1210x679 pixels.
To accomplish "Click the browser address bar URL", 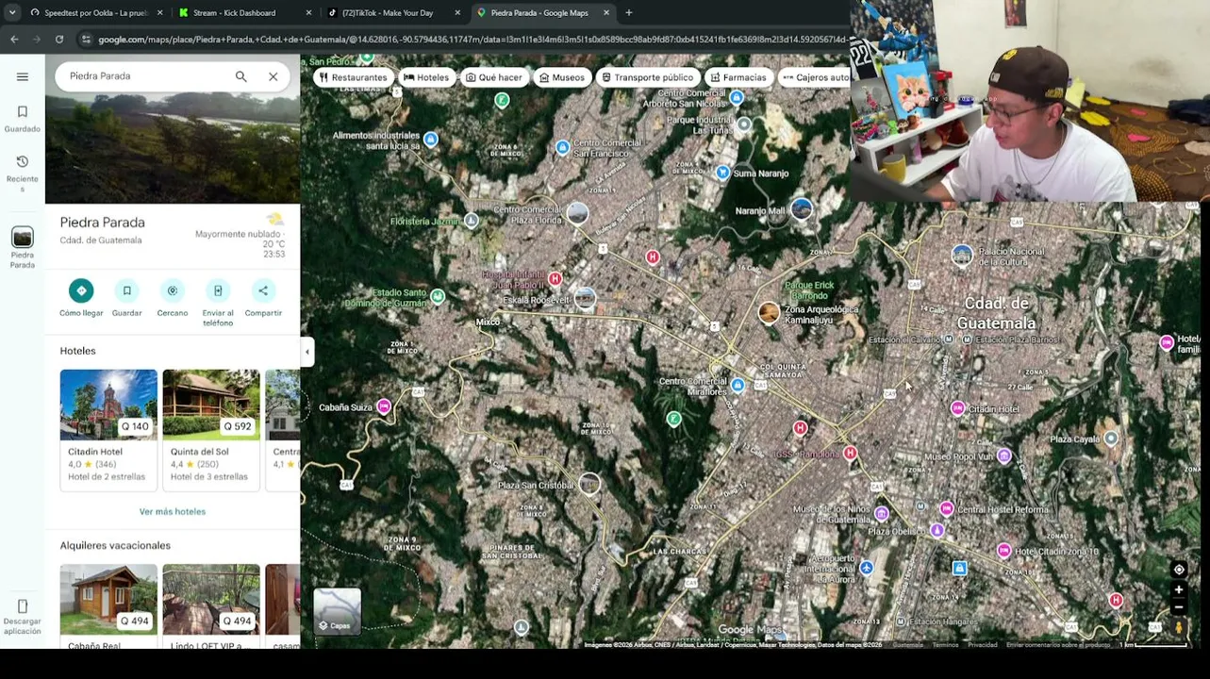I will click(x=472, y=40).
